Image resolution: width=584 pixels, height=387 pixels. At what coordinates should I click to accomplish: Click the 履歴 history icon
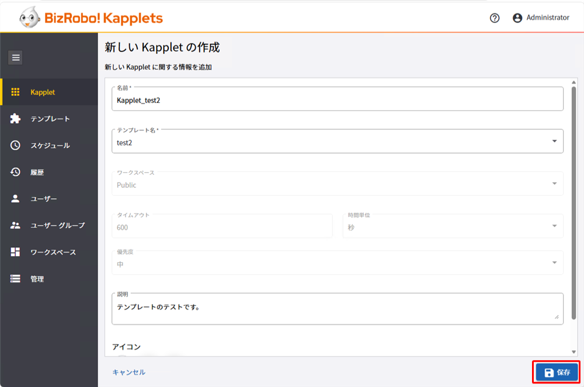[15, 172]
